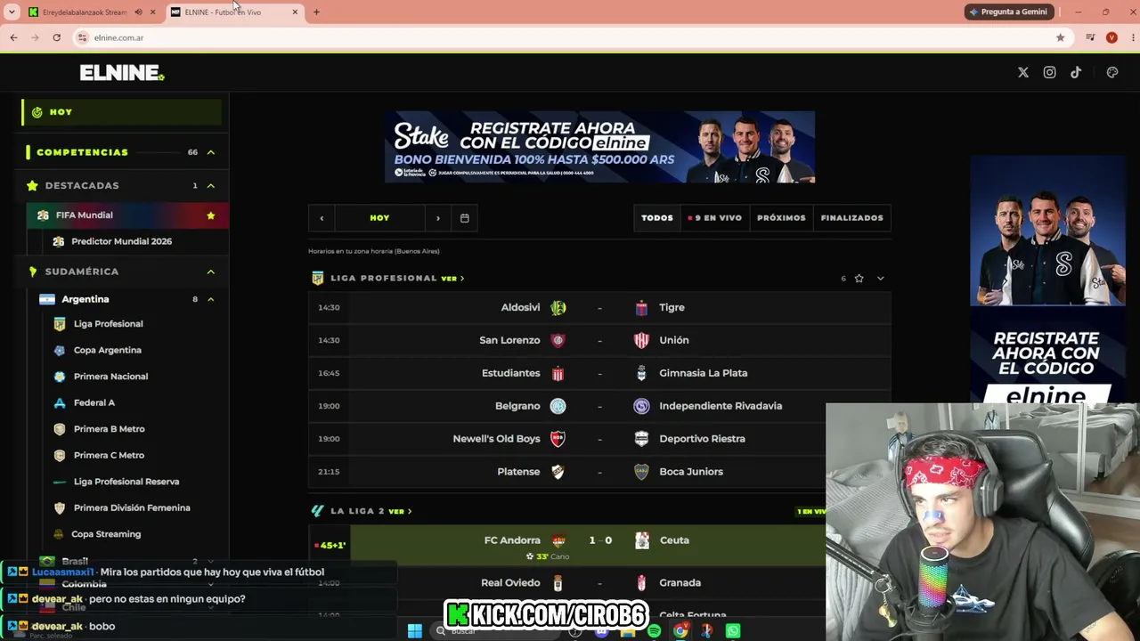Open Federal A in sidebar
The width and height of the screenshot is (1140, 641).
(x=94, y=402)
